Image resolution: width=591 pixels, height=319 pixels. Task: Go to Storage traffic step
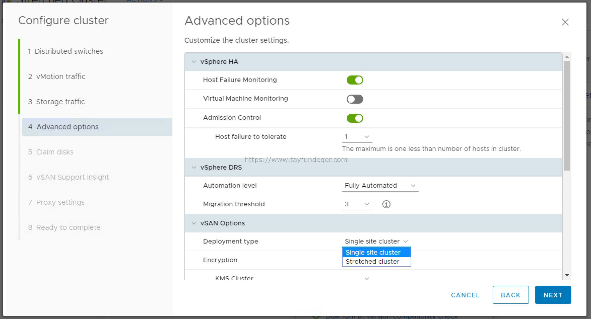[x=56, y=102]
